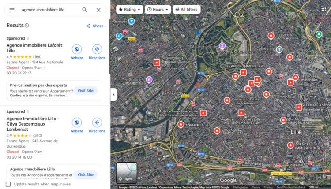The width and height of the screenshot is (331, 189).
Task: Select Citya Descampiaux Vau square marker
Action: point(203,113)
